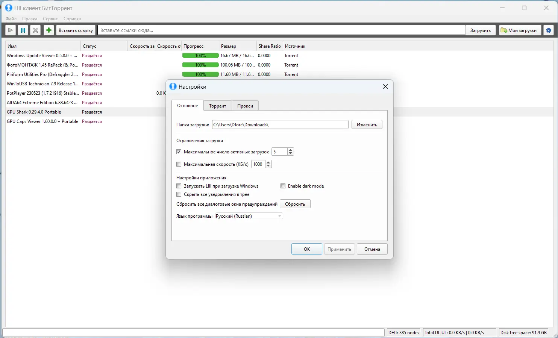558x338 pixels.
Task: Click the Total DL|UL speed status text
Action: coord(454,333)
